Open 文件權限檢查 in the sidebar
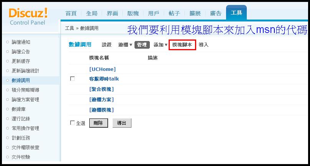 (26, 148)
